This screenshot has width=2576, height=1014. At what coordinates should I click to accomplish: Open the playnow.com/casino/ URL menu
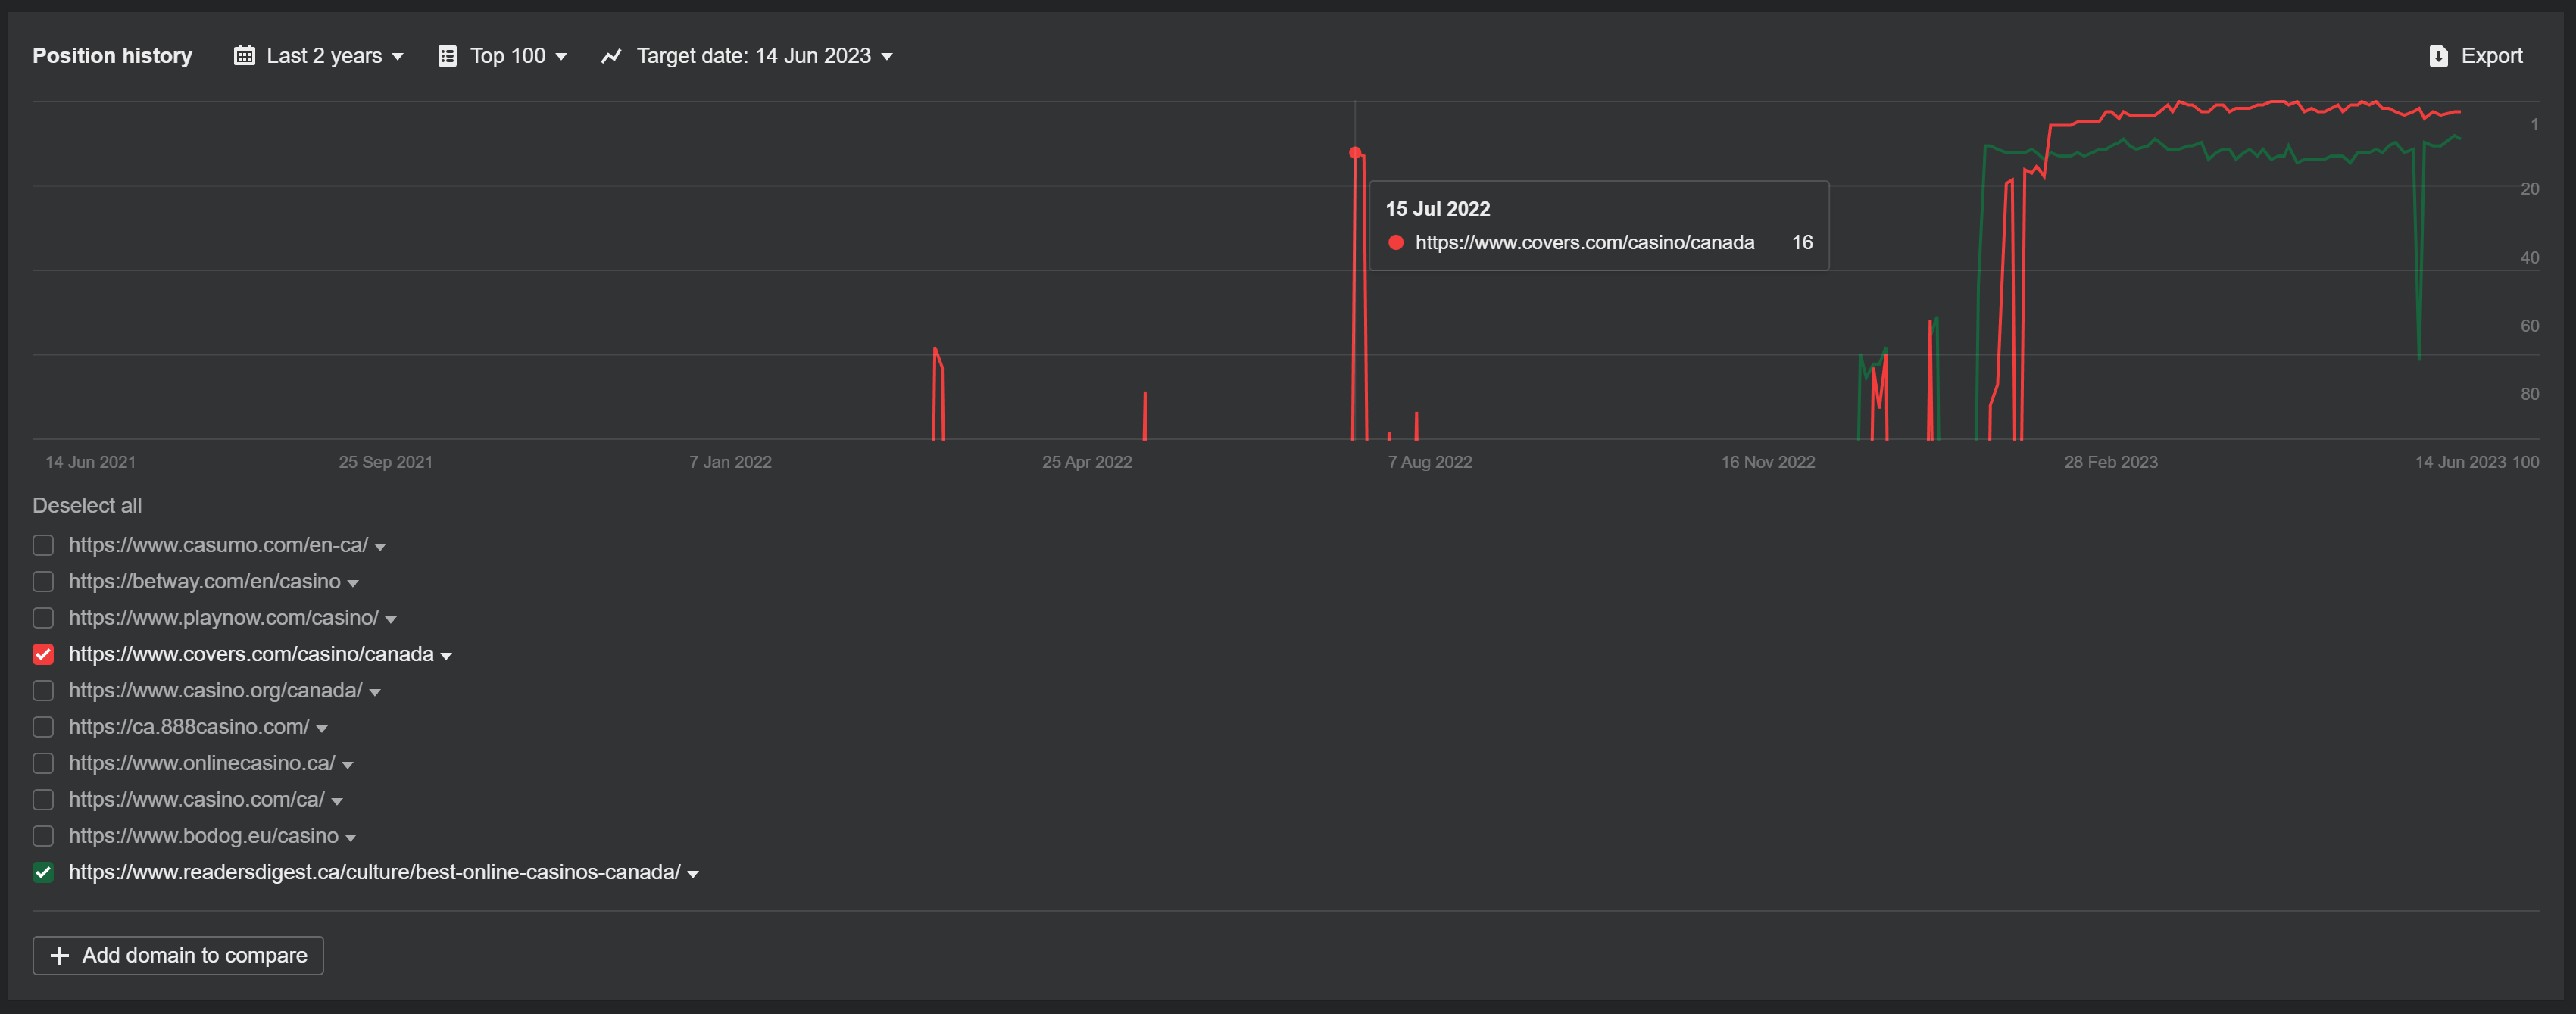pos(391,620)
